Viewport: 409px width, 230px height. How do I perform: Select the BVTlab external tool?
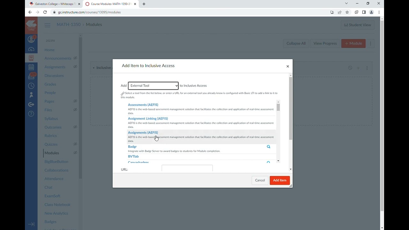[133, 157]
